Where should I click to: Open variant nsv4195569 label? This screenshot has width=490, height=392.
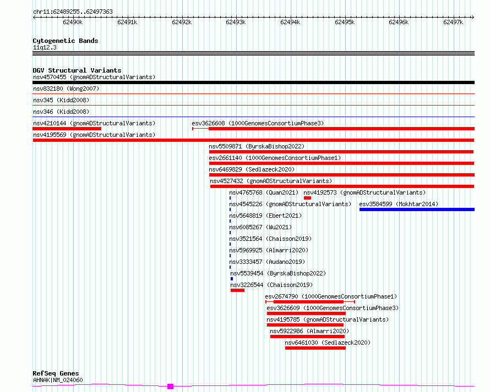pos(94,135)
